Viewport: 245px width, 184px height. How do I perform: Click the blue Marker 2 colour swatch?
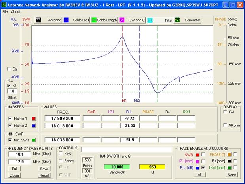pyautogui.click(x=34, y=126)
